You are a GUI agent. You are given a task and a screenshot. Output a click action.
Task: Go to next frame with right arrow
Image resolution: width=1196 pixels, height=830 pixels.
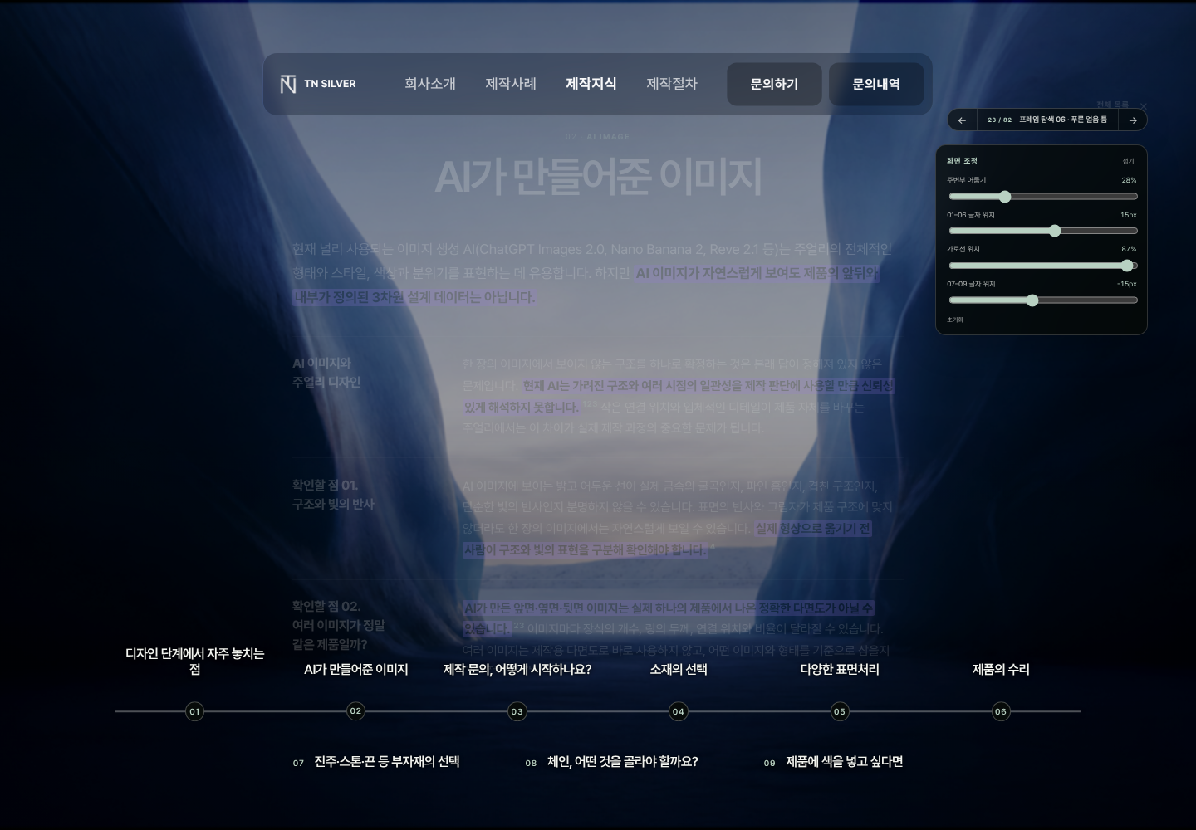(1132, 120)
